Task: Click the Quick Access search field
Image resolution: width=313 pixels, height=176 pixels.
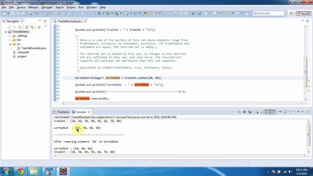Action: pos(268,13)
